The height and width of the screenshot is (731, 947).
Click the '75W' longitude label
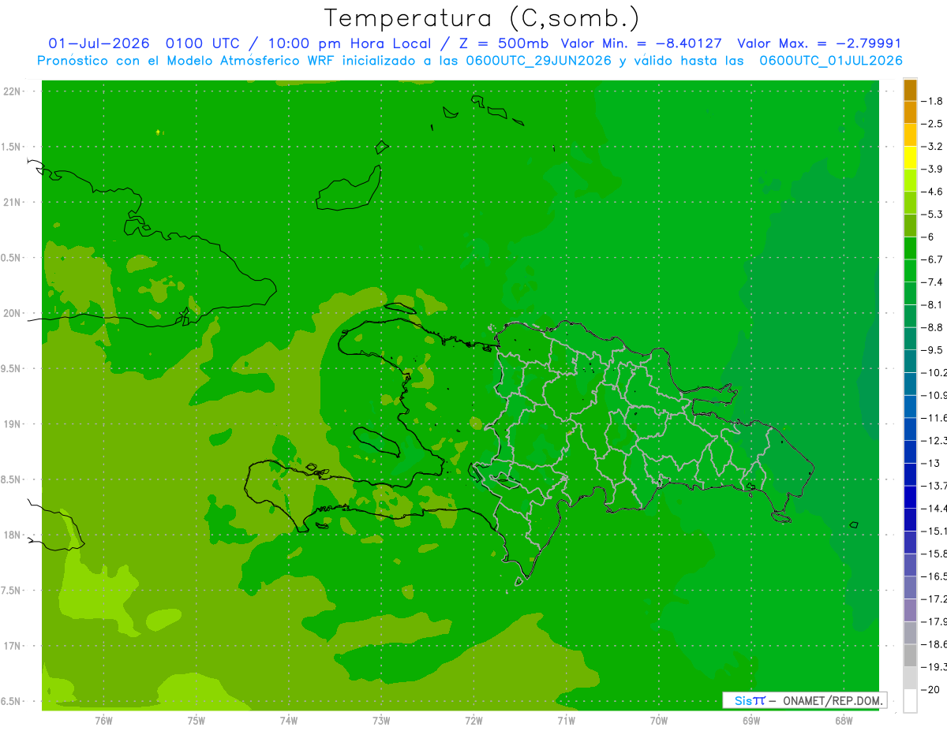coord(197,721)
